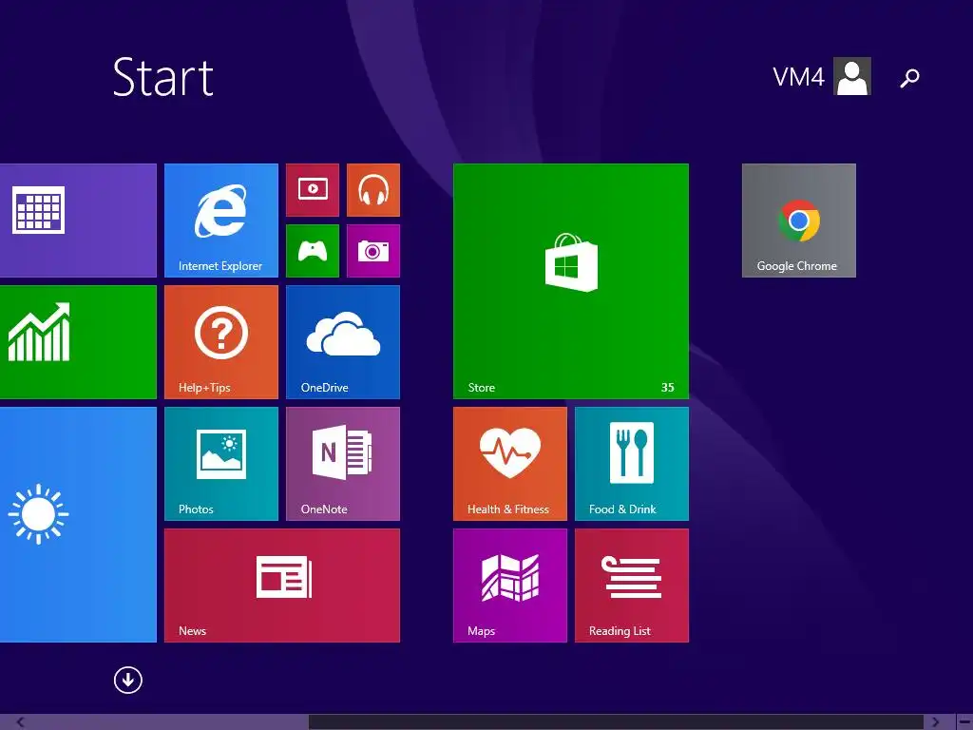Open the News tile

tap(281, 586)
